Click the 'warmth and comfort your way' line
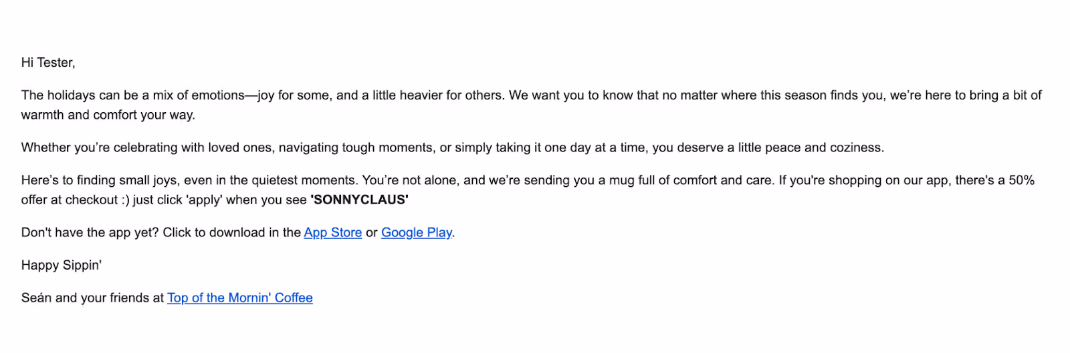Image resolution: width=1070 pixels, height=353 pixels. coord(108,115)
